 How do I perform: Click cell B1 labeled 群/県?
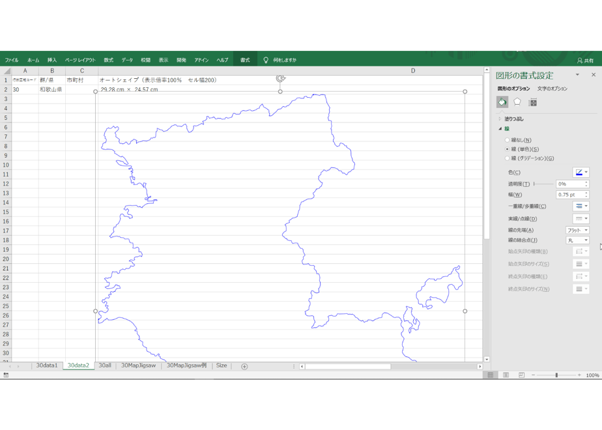click(x=52, y=80)
